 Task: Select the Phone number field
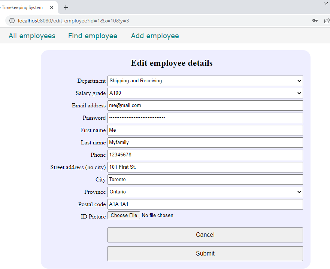(x=205, y=155)
